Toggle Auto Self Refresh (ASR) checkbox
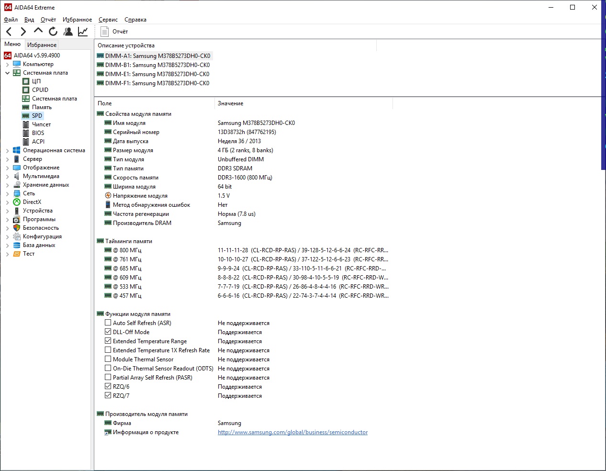 108,323
